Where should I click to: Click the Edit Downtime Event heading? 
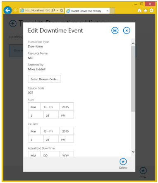pyautogui.click(x=55, y=30)
